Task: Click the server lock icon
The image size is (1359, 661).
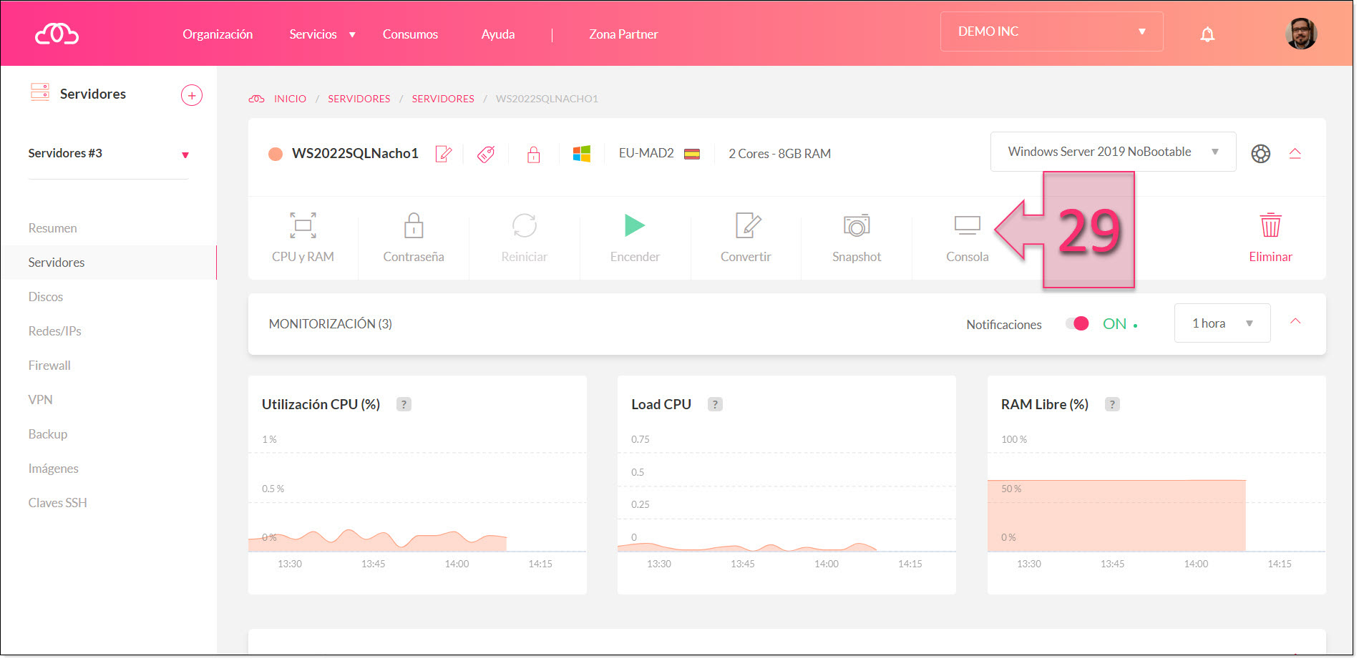Action: [534, 154]
